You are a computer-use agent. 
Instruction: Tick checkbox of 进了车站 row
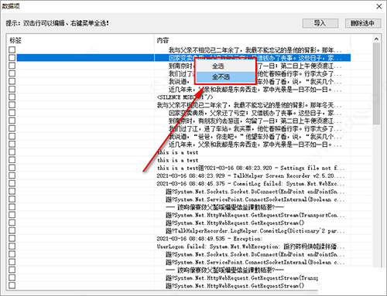12,128
